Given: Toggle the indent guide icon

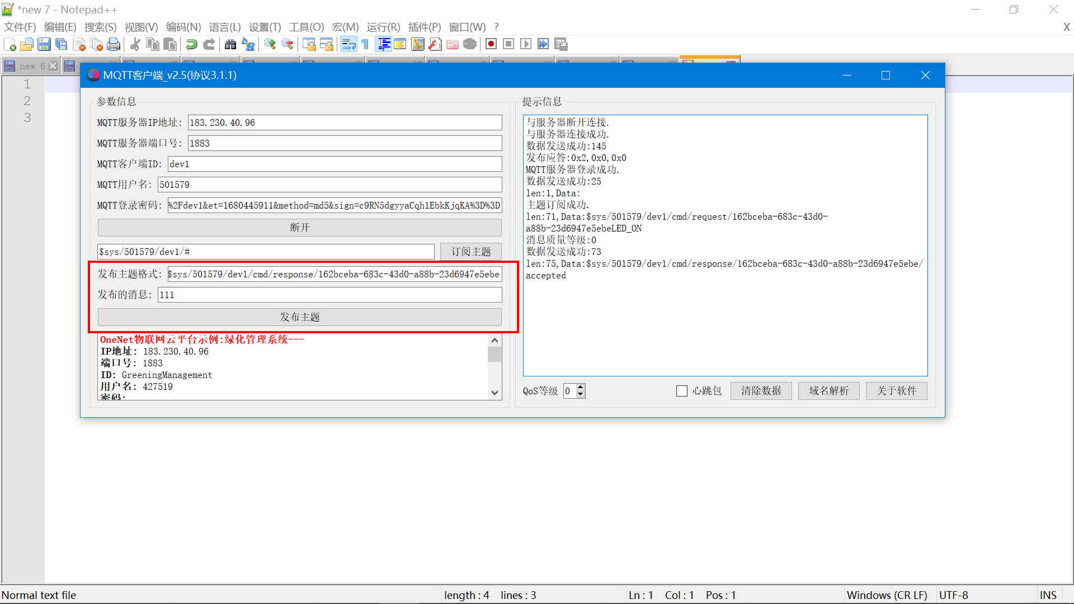Looking at the screenshot, I should tap(384, 44).
